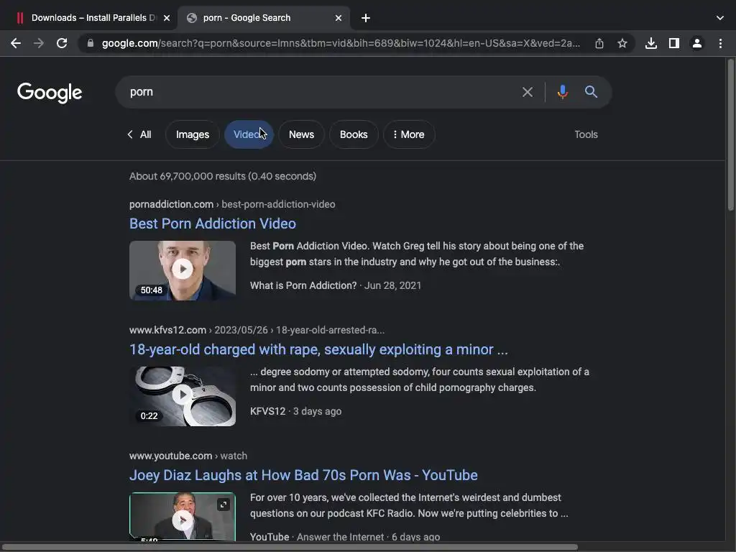The width and height of the screenshot is (736, 552).
Task: Share this page from address bar
Action: click(599, 44)
